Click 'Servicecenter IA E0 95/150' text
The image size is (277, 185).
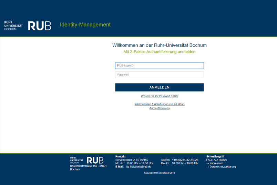[132, 160]
